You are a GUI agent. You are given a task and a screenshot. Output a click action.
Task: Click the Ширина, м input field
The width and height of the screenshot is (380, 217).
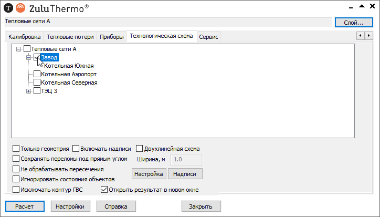pos(186,160)
